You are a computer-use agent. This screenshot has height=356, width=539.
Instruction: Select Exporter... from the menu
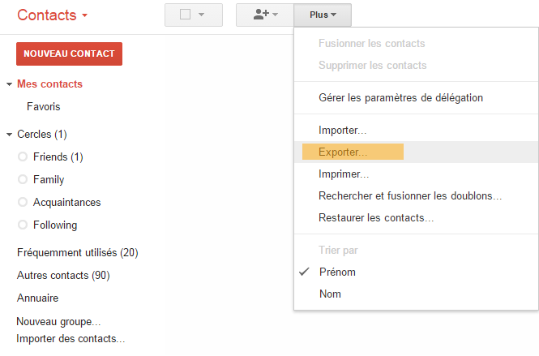tap(343, 152)
